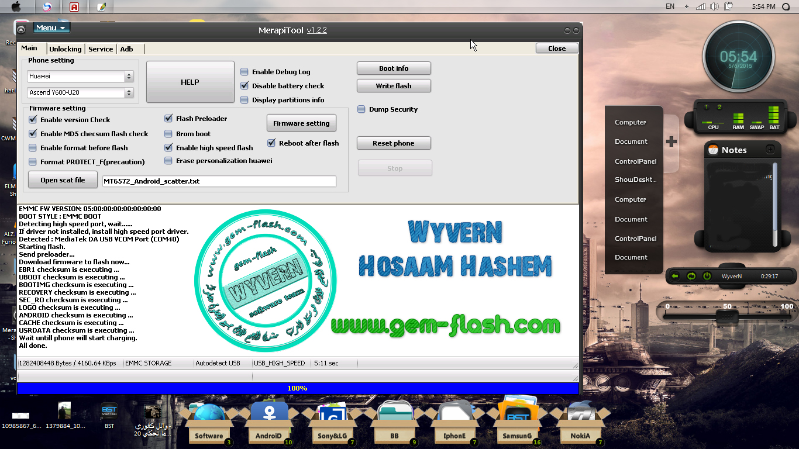Viewport: 799px width, 449px height.
Task: Open ShowDeskt... shortcut in side panel
Action: 635,180
